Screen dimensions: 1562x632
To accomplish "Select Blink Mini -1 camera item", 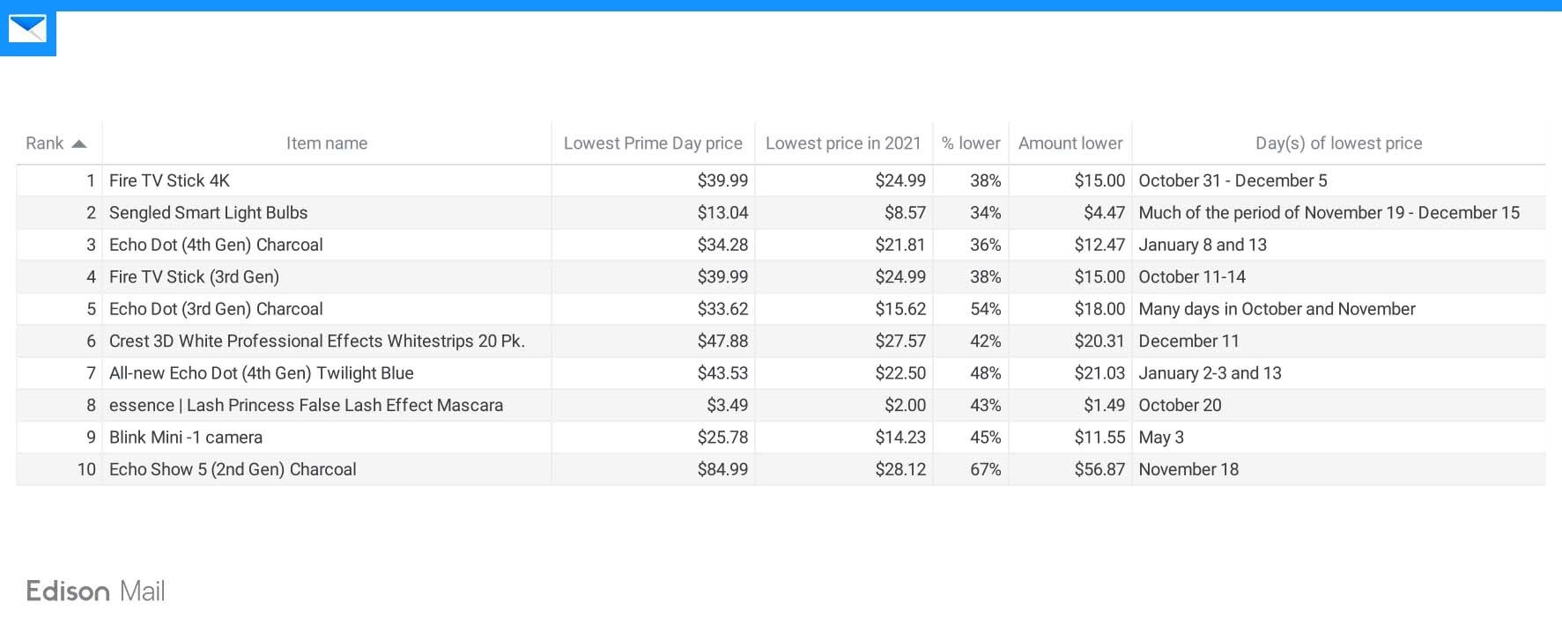I will click(186, 437).
